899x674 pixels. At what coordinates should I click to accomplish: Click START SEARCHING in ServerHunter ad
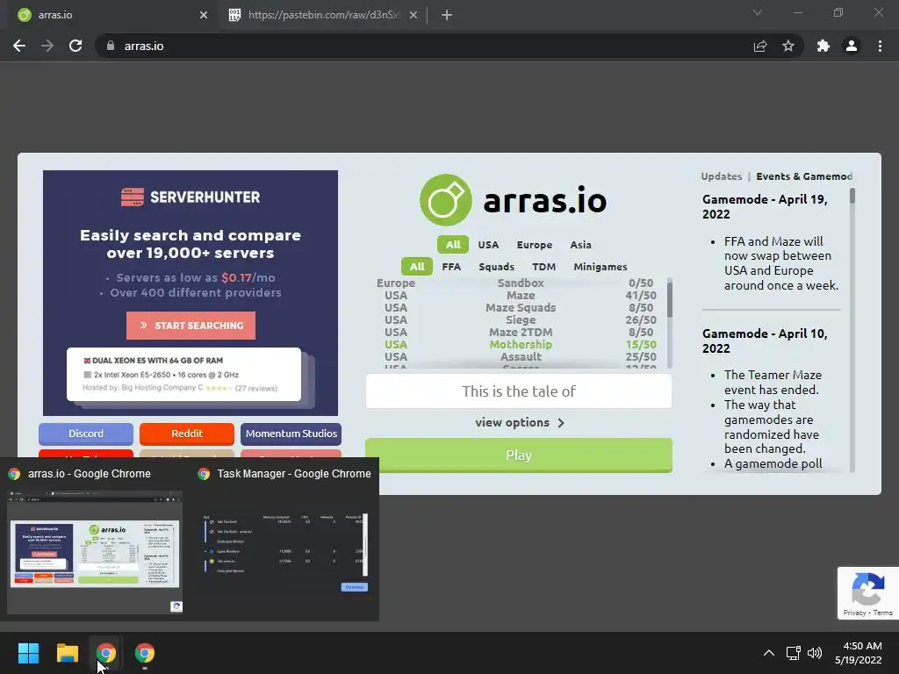[x=191, y=326]
